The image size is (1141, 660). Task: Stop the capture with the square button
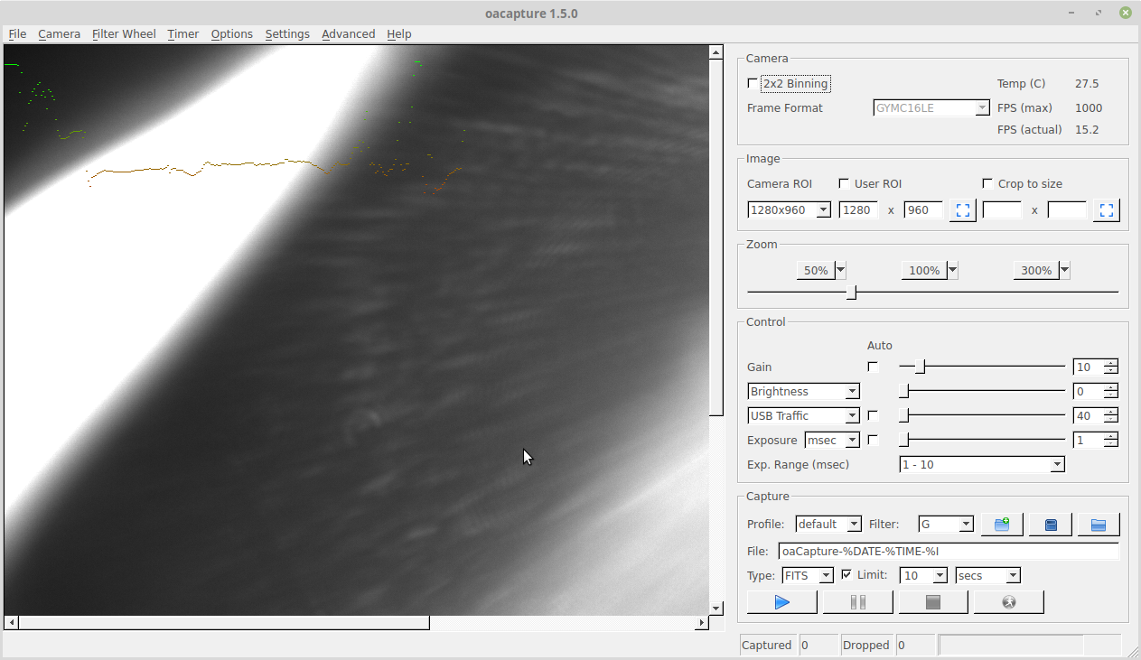[x=933, y=602]
